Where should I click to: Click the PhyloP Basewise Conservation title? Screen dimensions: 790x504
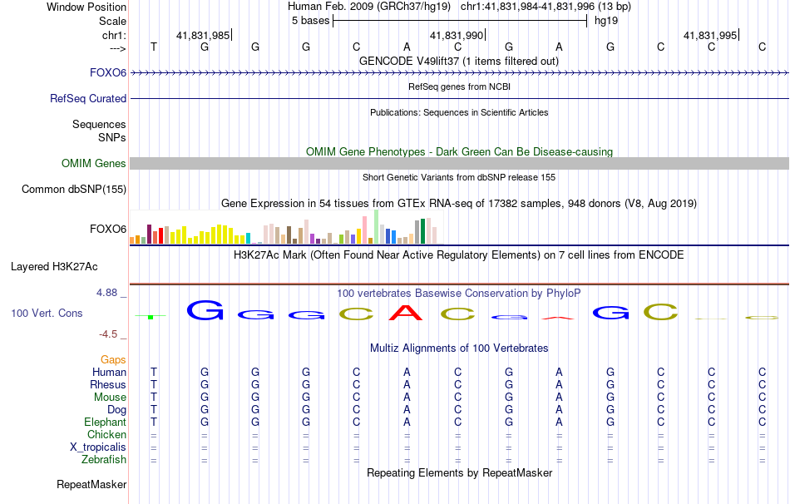(x=459, y=293)
